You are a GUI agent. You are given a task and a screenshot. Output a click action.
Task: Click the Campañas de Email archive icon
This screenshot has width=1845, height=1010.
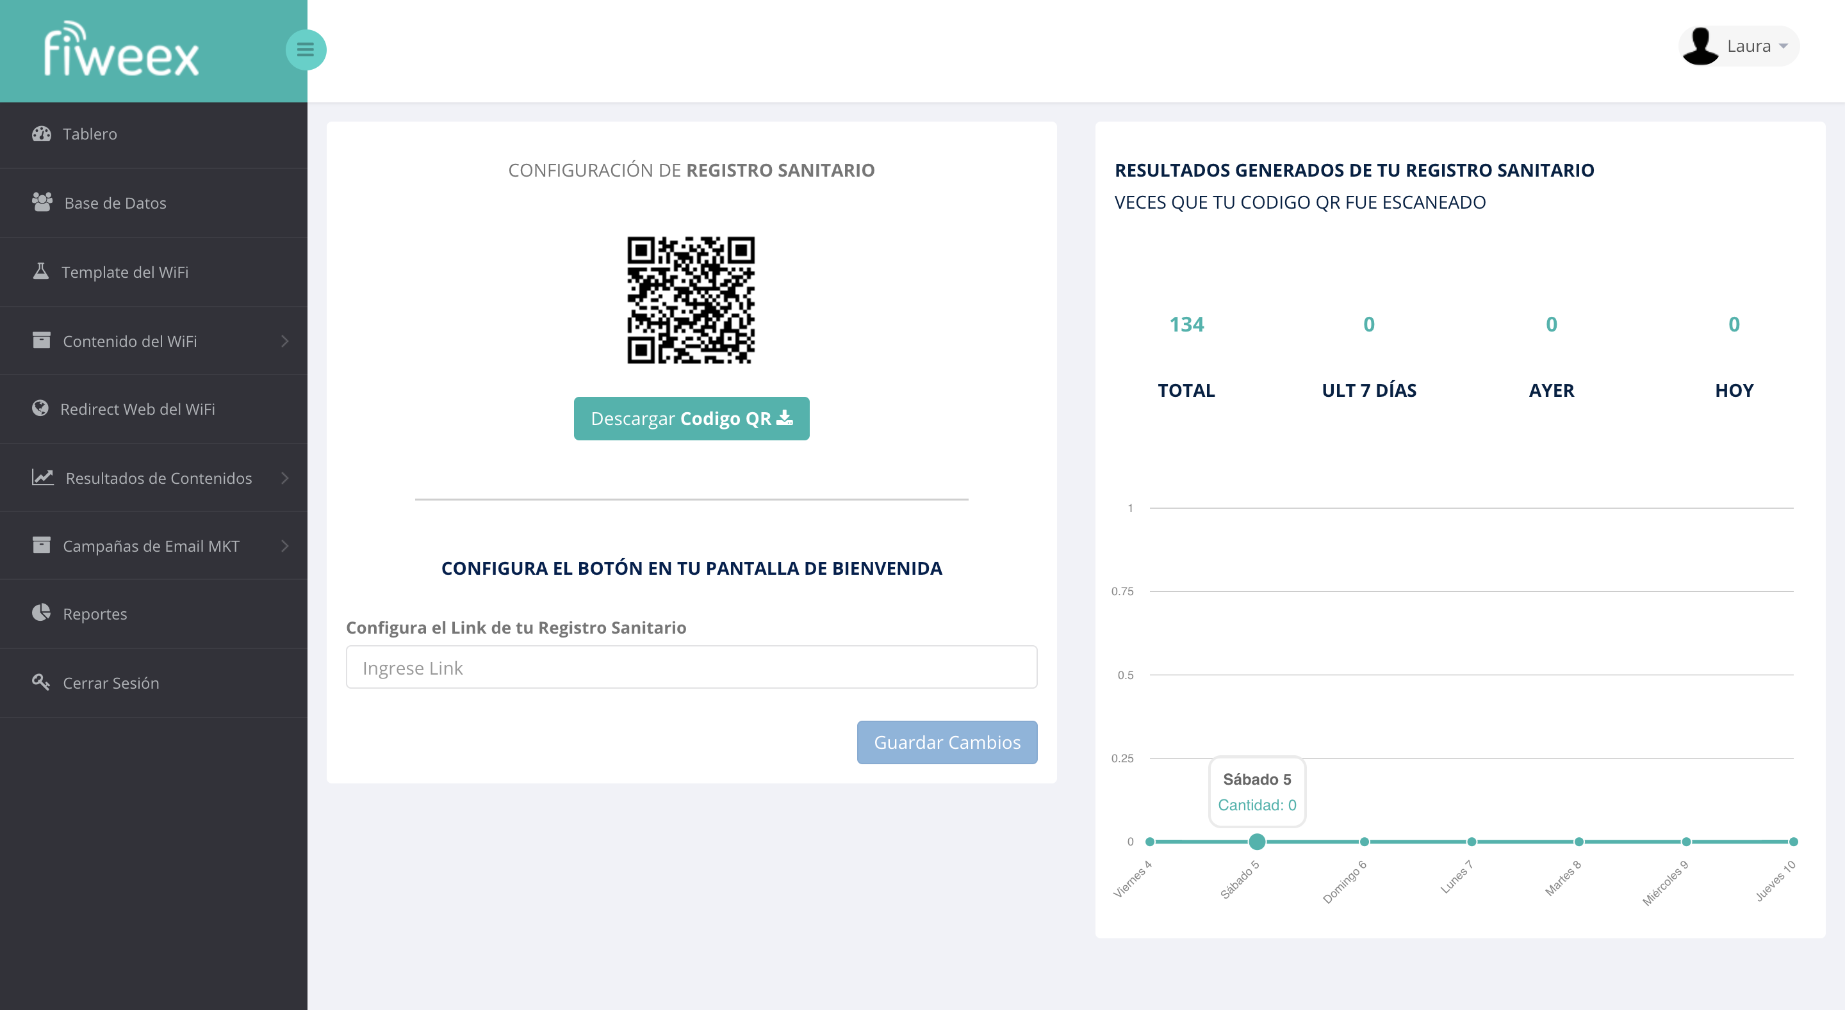click(42, 545)
